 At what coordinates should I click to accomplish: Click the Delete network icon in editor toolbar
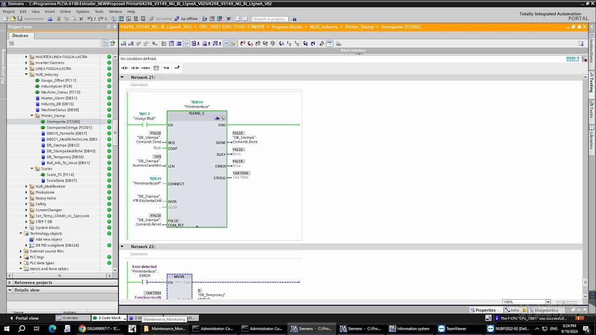[131, 43]
